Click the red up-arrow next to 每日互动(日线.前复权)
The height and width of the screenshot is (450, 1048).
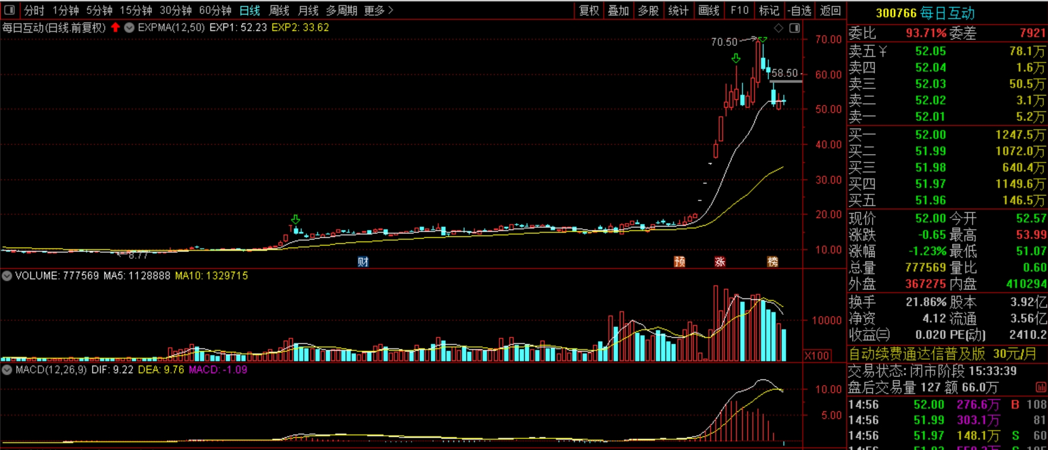115,27
